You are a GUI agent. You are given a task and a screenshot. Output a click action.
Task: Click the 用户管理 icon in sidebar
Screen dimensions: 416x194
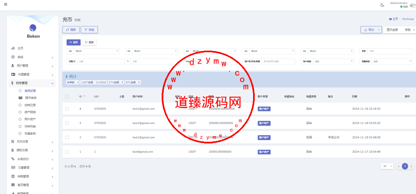coord(13,66)
